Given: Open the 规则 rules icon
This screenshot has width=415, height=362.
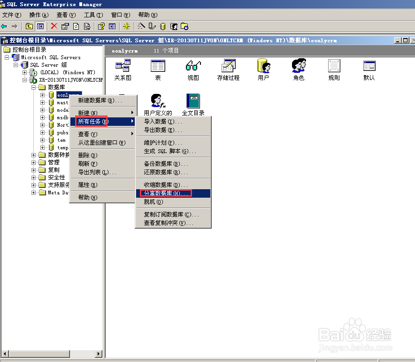Looking at the screenshot, I should coord(334,70).
